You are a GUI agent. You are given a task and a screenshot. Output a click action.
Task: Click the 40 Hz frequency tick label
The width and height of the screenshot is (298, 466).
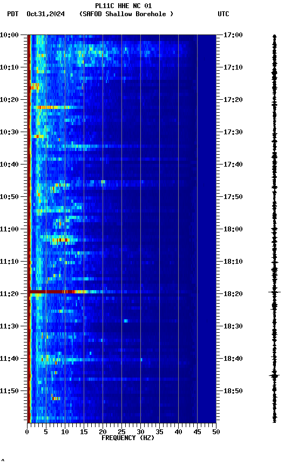178,432
